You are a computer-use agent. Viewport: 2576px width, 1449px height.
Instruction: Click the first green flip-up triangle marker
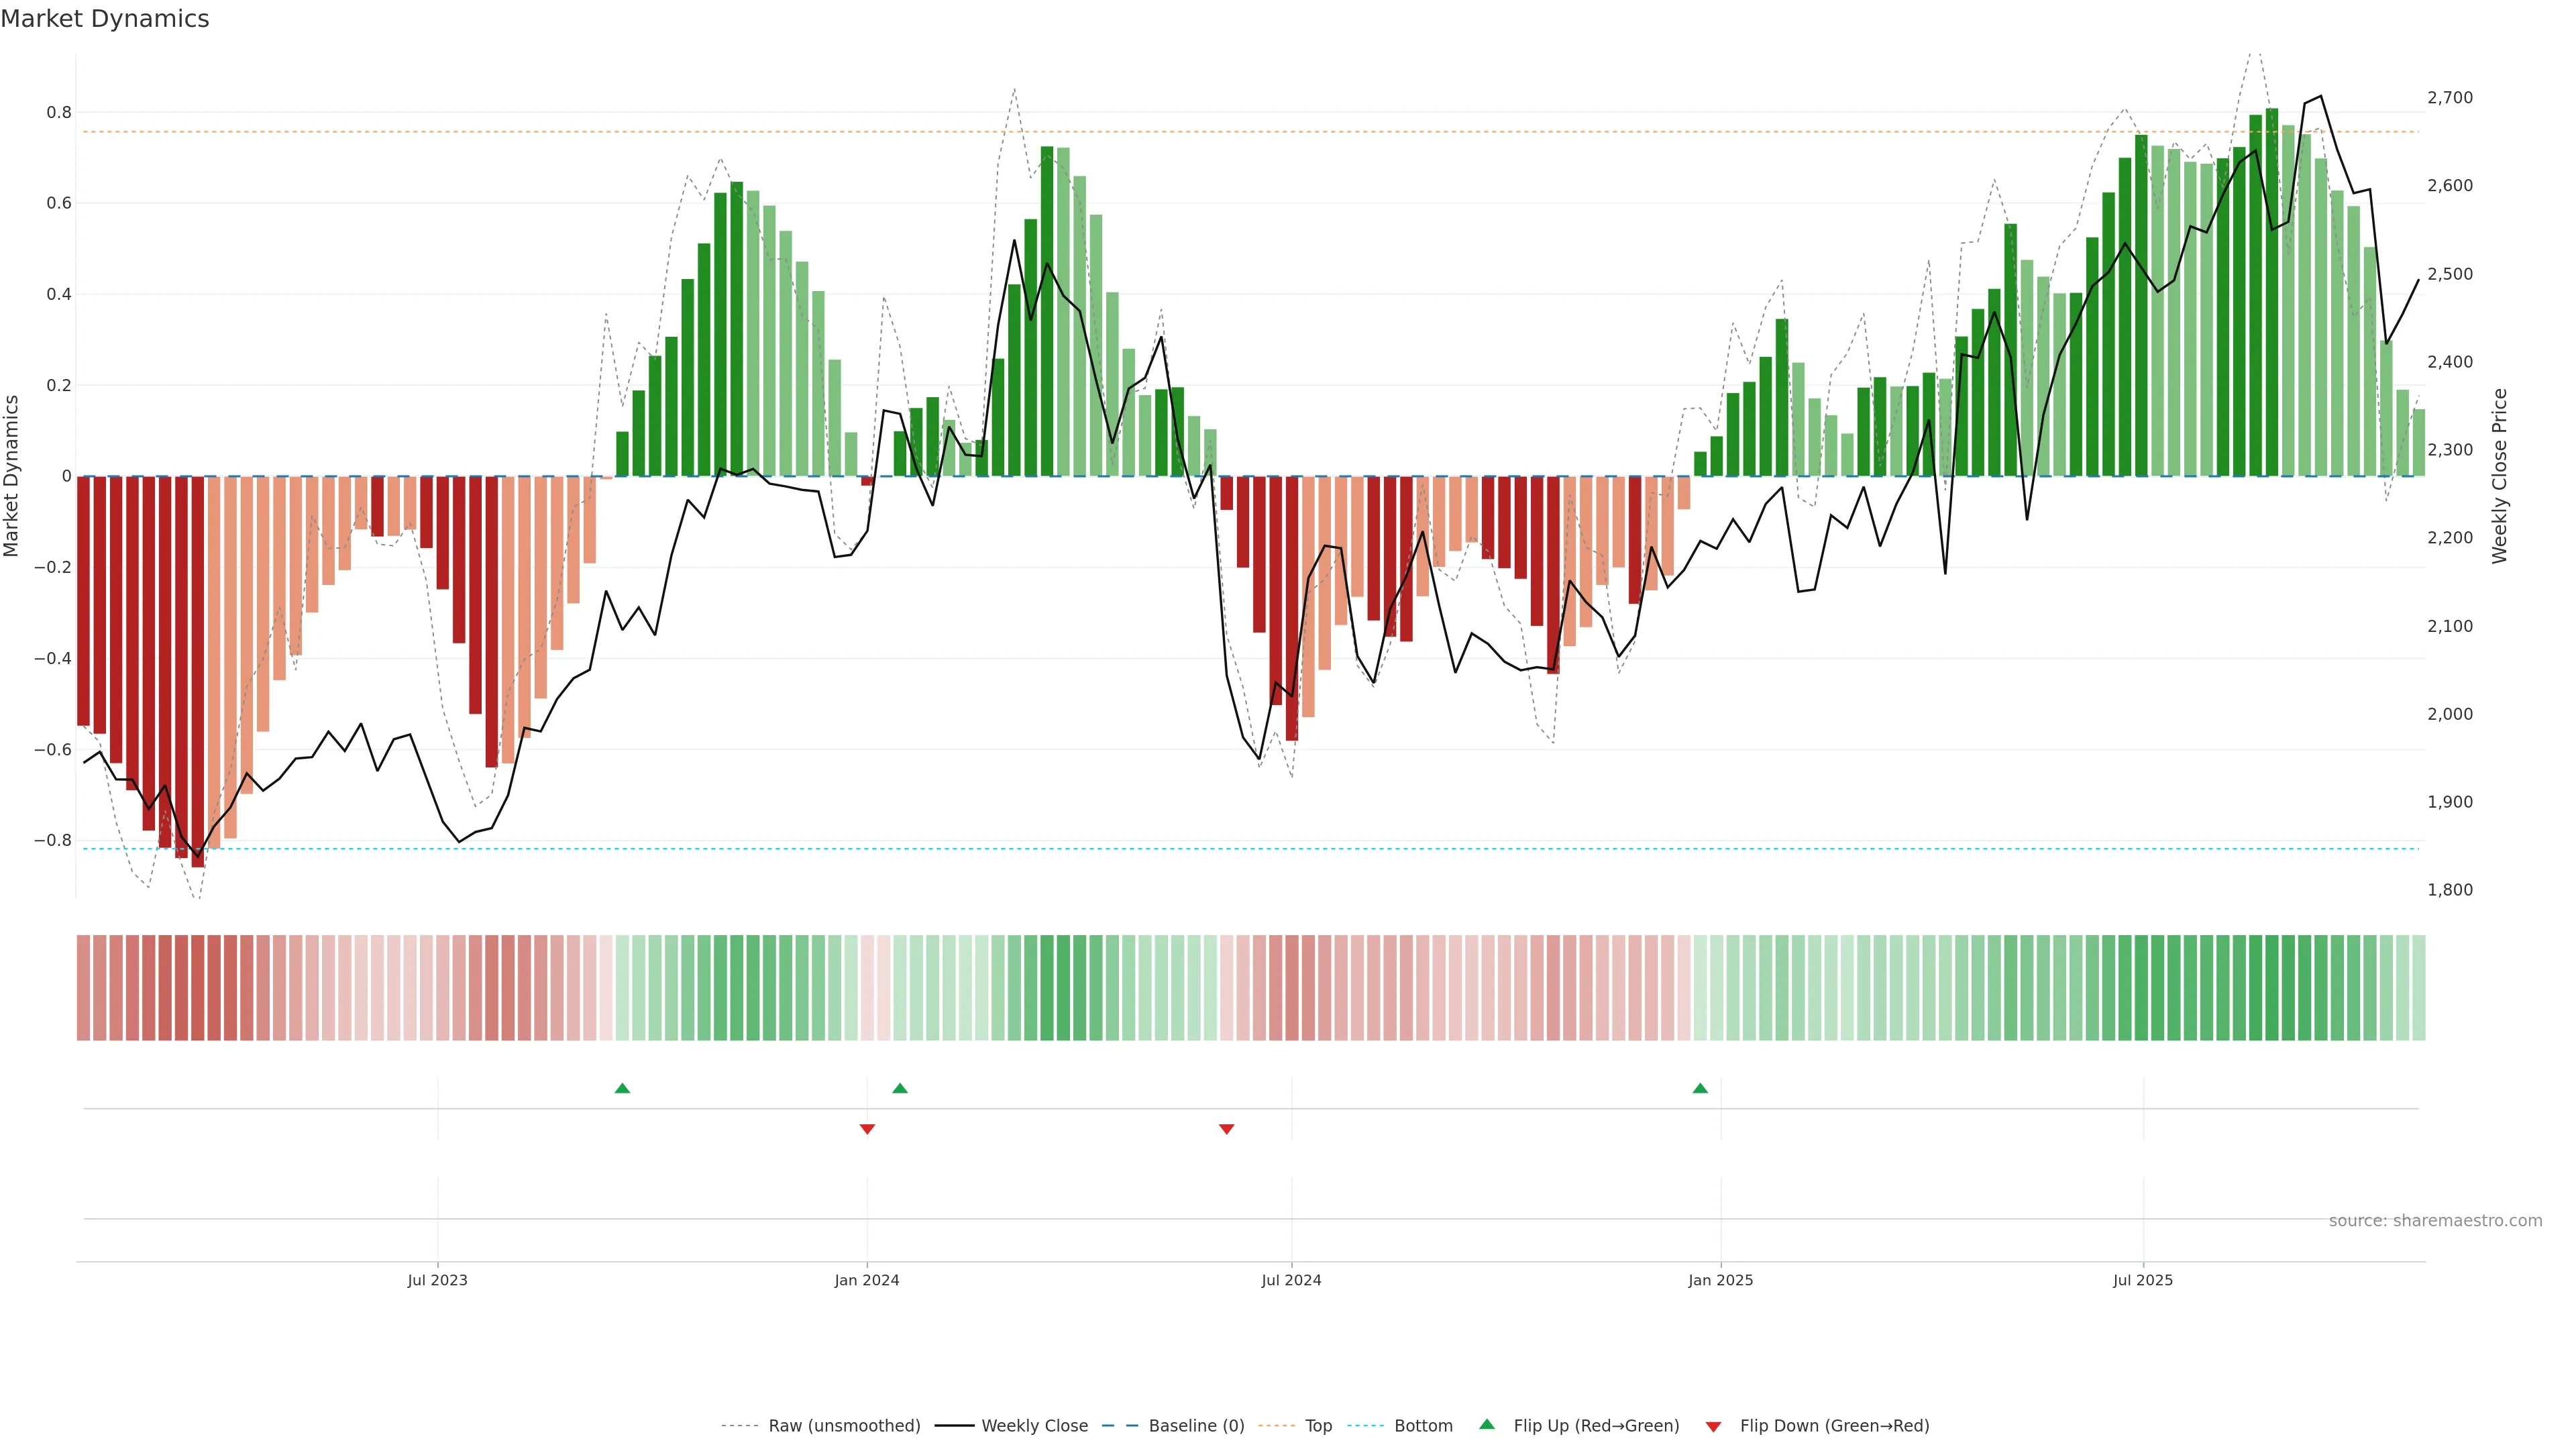pyautogui.click(x=622, y=1088)
